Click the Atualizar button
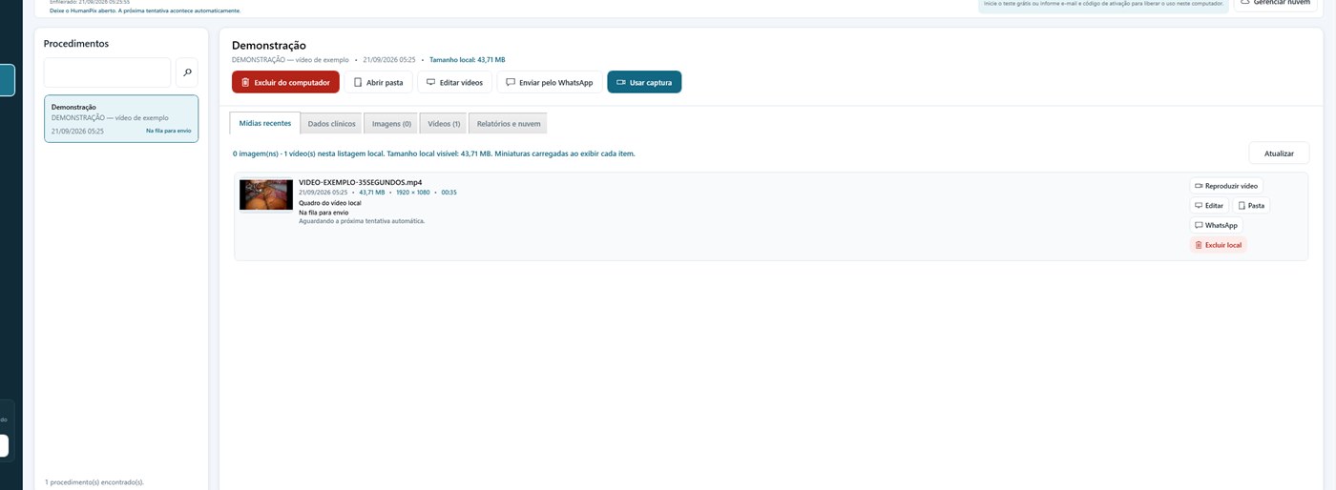 click(x=1279, y=153)
